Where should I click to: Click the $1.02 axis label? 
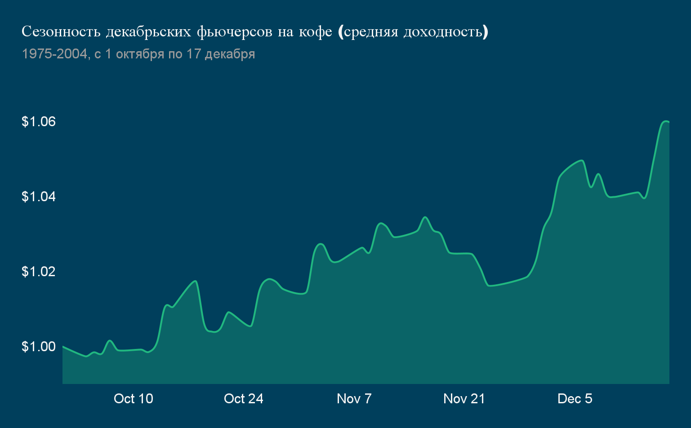(x=39, y=271)
